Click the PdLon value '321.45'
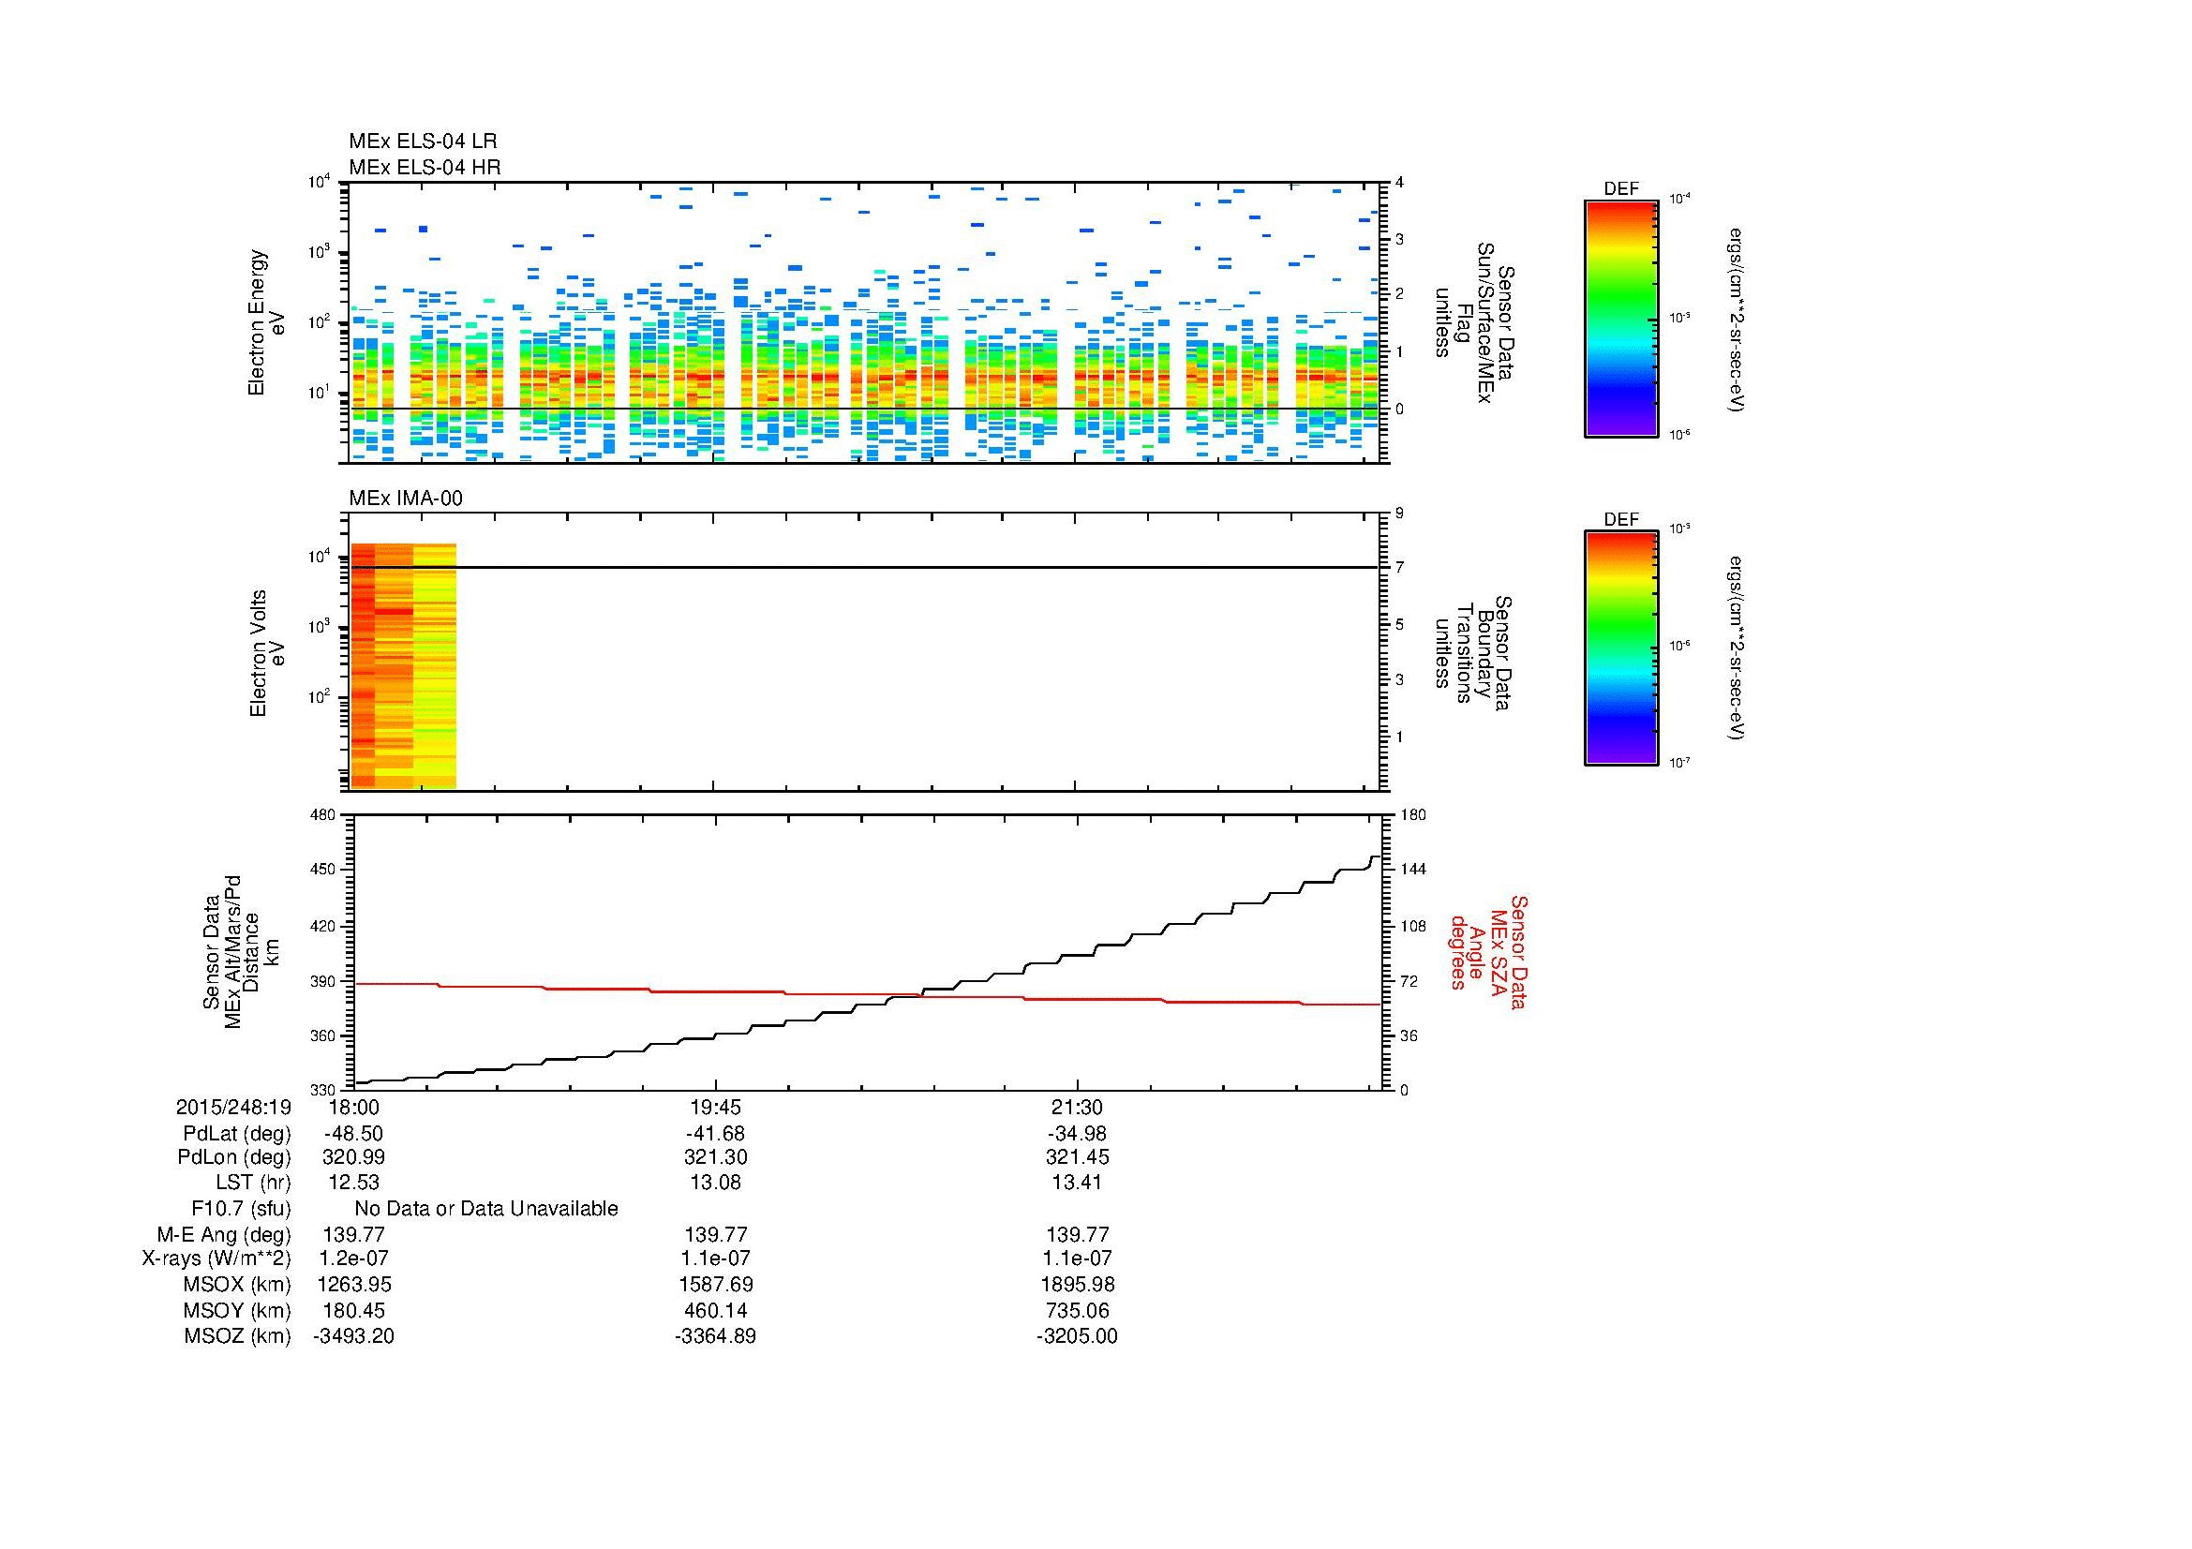Screen dimensions: 2192x1549 point(1078,1157)
